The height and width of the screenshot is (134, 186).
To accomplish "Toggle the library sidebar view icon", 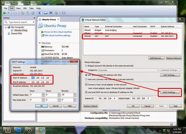I will coord(40,13).
